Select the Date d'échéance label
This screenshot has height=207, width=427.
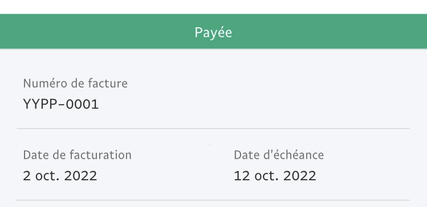pos(279,155)
